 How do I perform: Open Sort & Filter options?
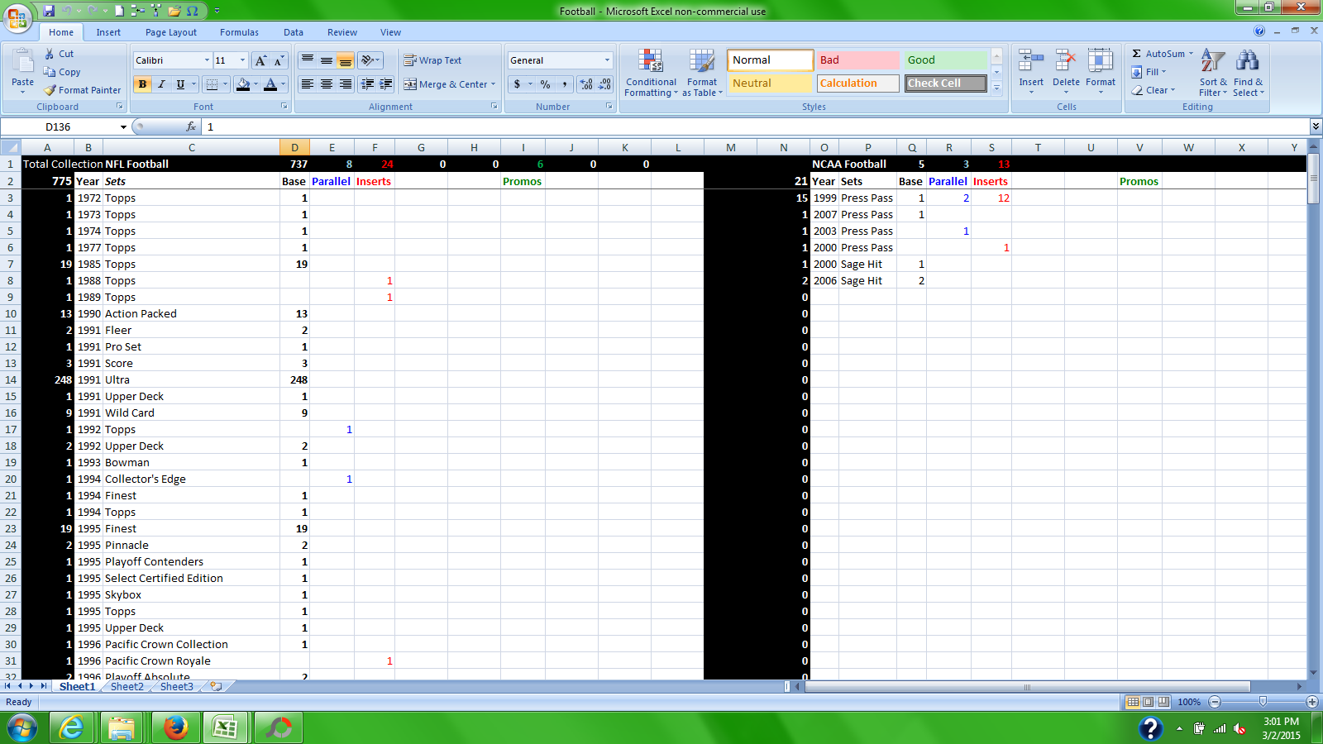tap(1213, 73)
